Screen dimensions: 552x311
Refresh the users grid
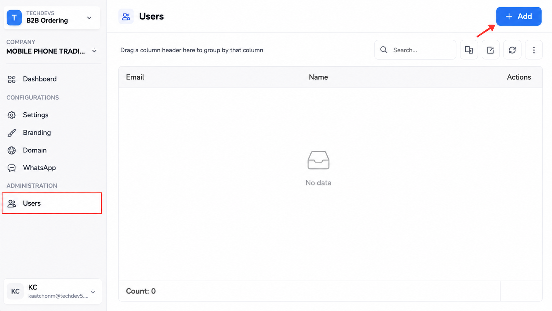[512, 50]
